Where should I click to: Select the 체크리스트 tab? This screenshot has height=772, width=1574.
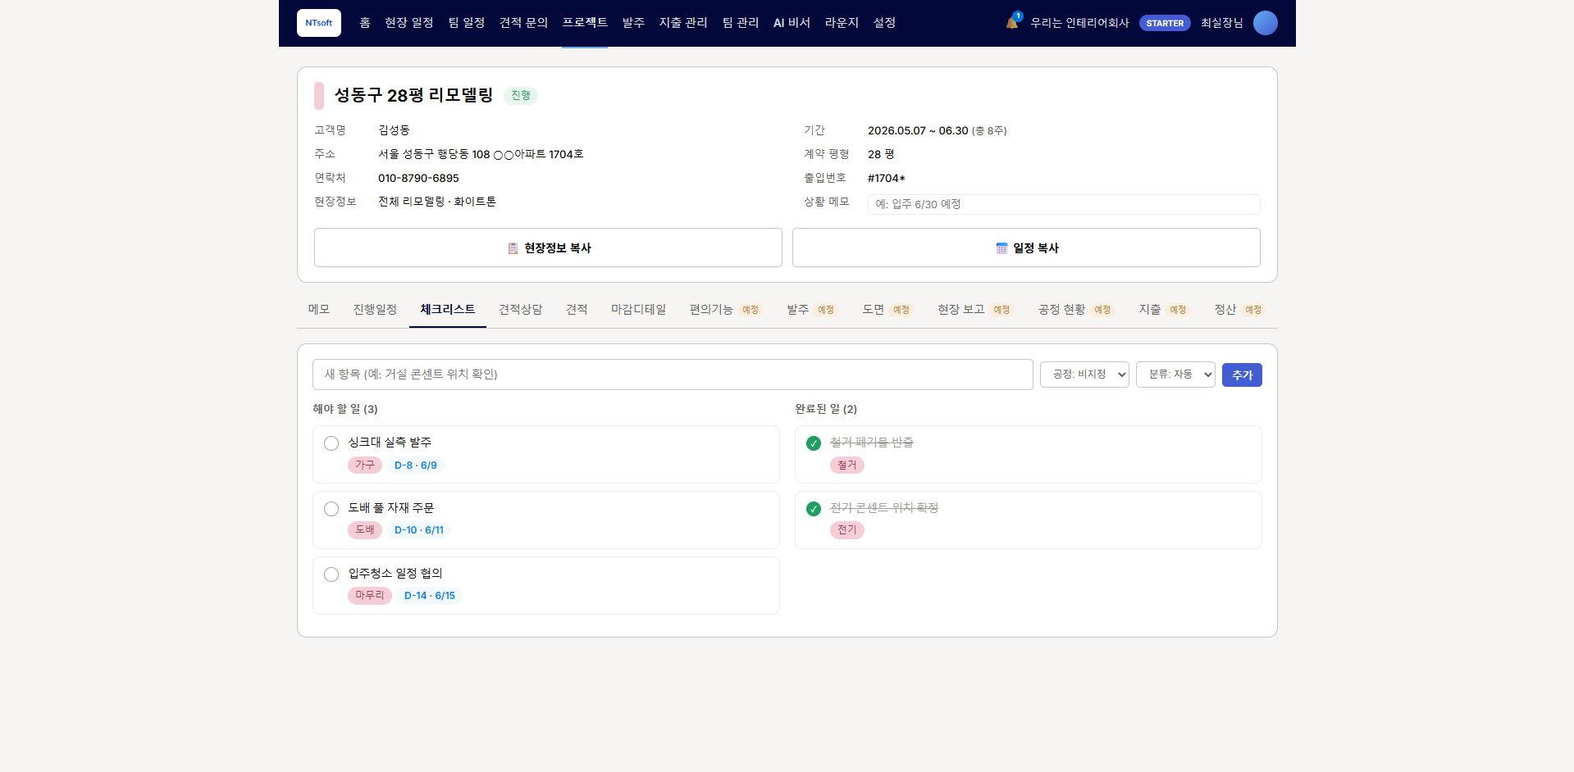click(448, 310)
